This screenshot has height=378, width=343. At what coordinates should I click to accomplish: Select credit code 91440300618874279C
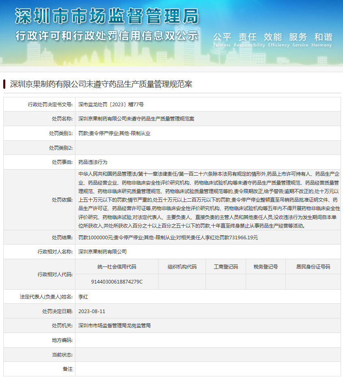[x=117, y=281]
